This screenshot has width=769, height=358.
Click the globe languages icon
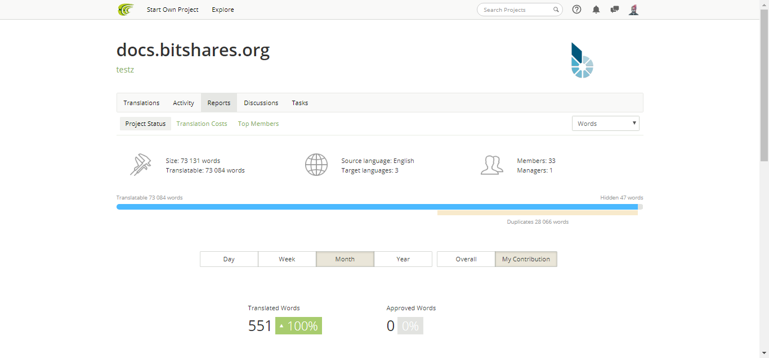click(316, 165)
